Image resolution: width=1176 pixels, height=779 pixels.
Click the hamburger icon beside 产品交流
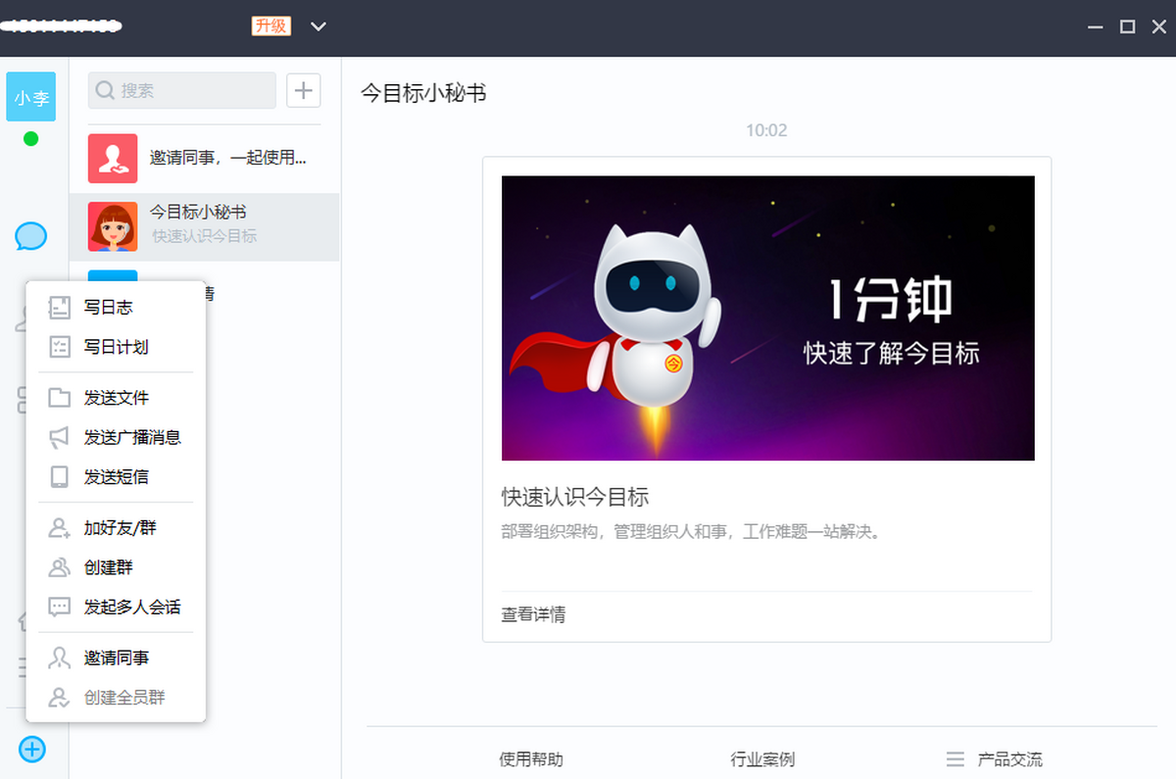click(x=955, y=759)
